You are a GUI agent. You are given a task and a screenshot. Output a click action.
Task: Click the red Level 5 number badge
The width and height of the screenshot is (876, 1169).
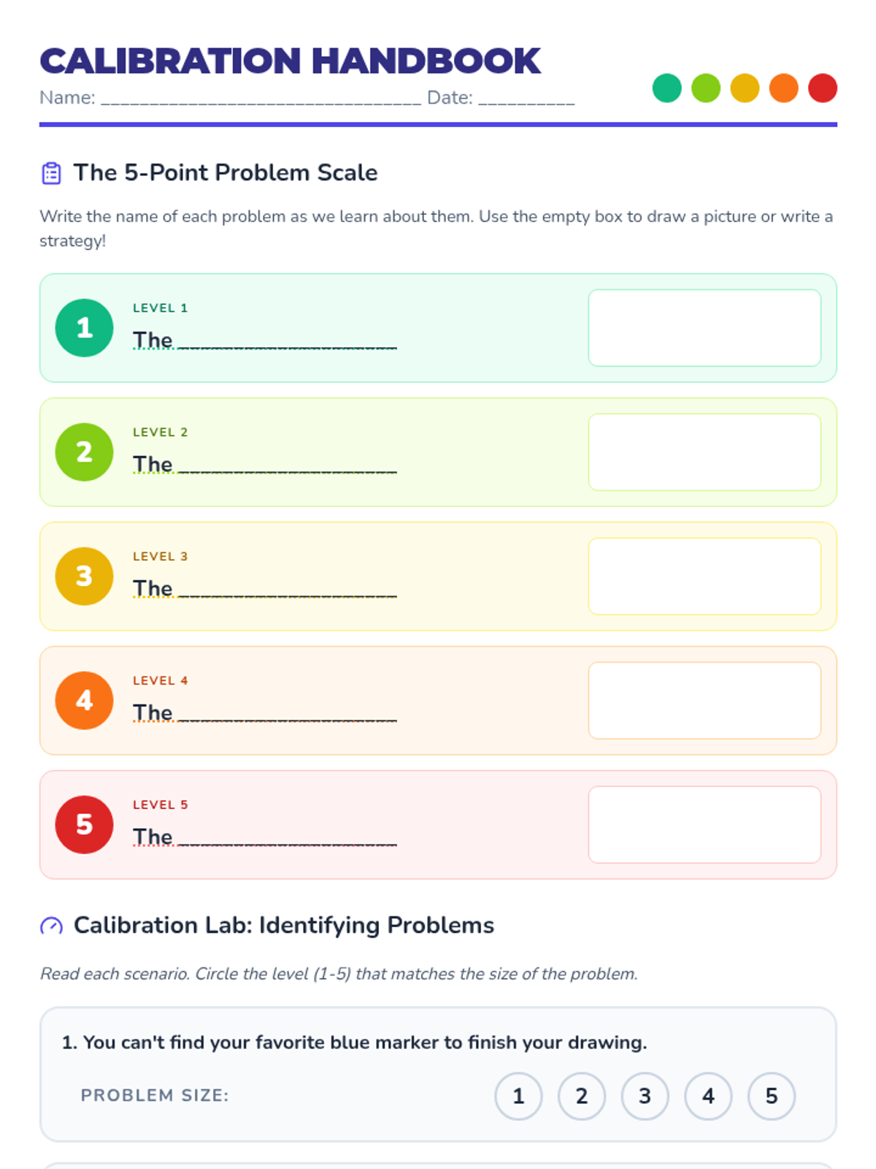[x=84, y=825]
